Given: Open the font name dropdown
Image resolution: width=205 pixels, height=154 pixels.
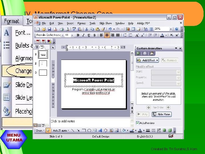Looking at the screenshot, I should pyautogui.click(x=63, y=35).
